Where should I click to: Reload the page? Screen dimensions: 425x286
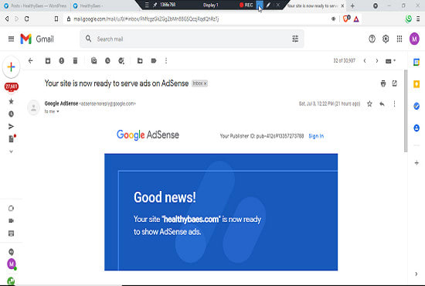click(x=26, y=19)
